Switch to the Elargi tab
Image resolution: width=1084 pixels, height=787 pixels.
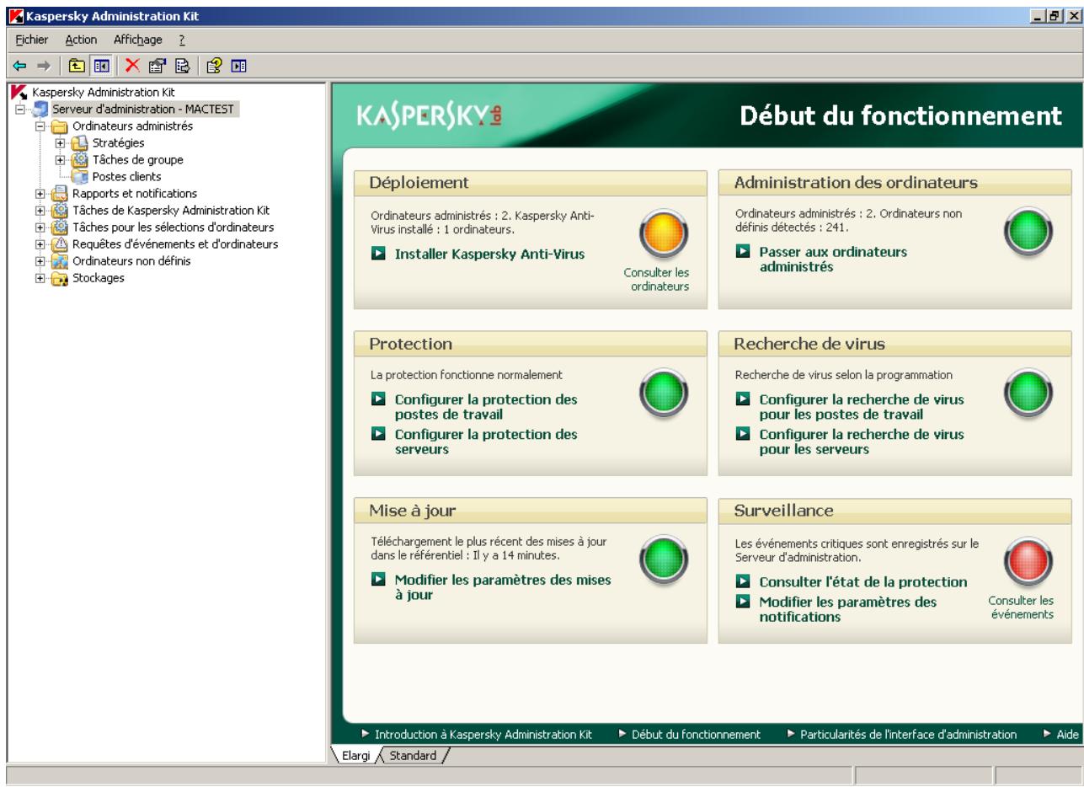pos(357,756)
